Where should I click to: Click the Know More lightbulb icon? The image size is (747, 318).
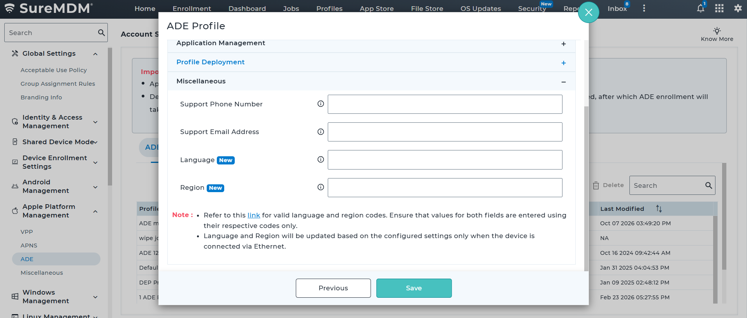(717, 30)
